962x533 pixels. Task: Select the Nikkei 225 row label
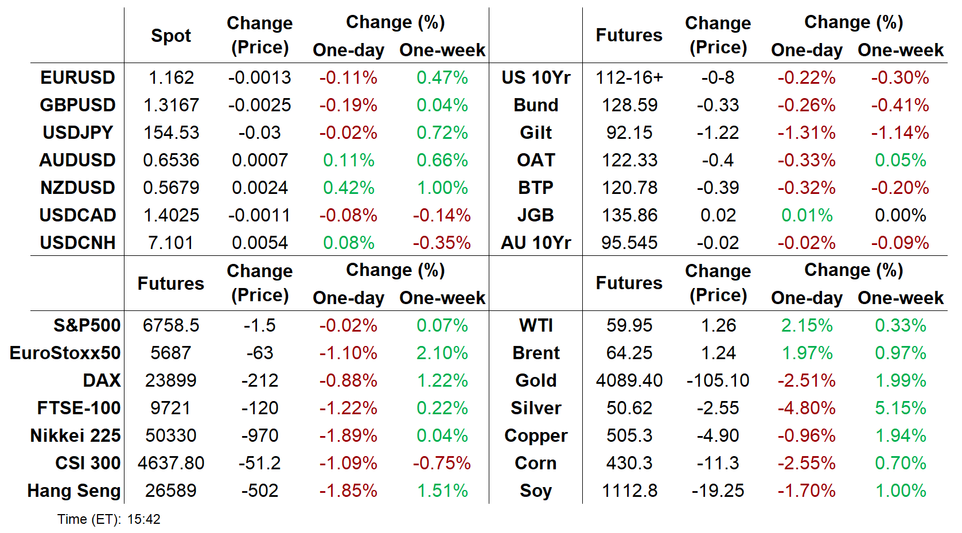(x=75, y=435)
